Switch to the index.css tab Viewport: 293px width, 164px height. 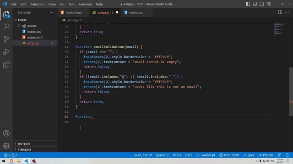tap(136, 13)
